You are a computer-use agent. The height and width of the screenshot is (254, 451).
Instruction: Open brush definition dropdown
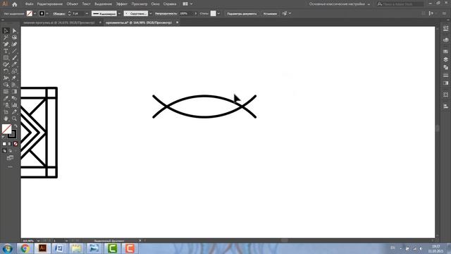point(150,13)
